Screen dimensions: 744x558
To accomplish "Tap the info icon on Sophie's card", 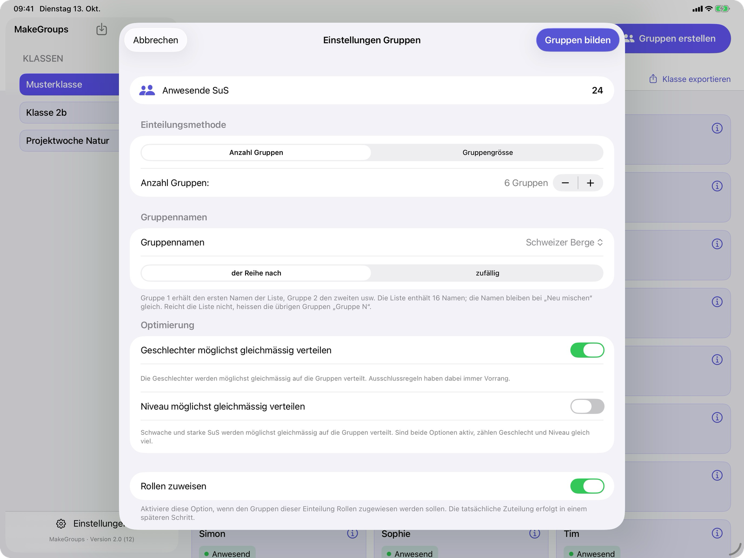I will pos(535,533).
